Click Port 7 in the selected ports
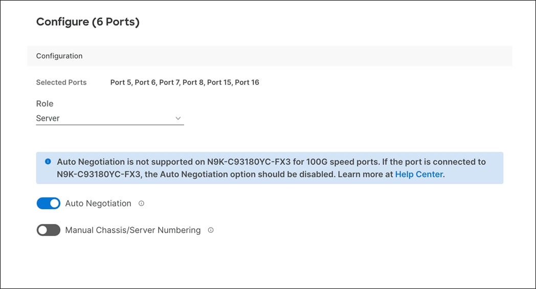This screenshot has width=536, height=289. pyautogui.click(x=169, y=82)
